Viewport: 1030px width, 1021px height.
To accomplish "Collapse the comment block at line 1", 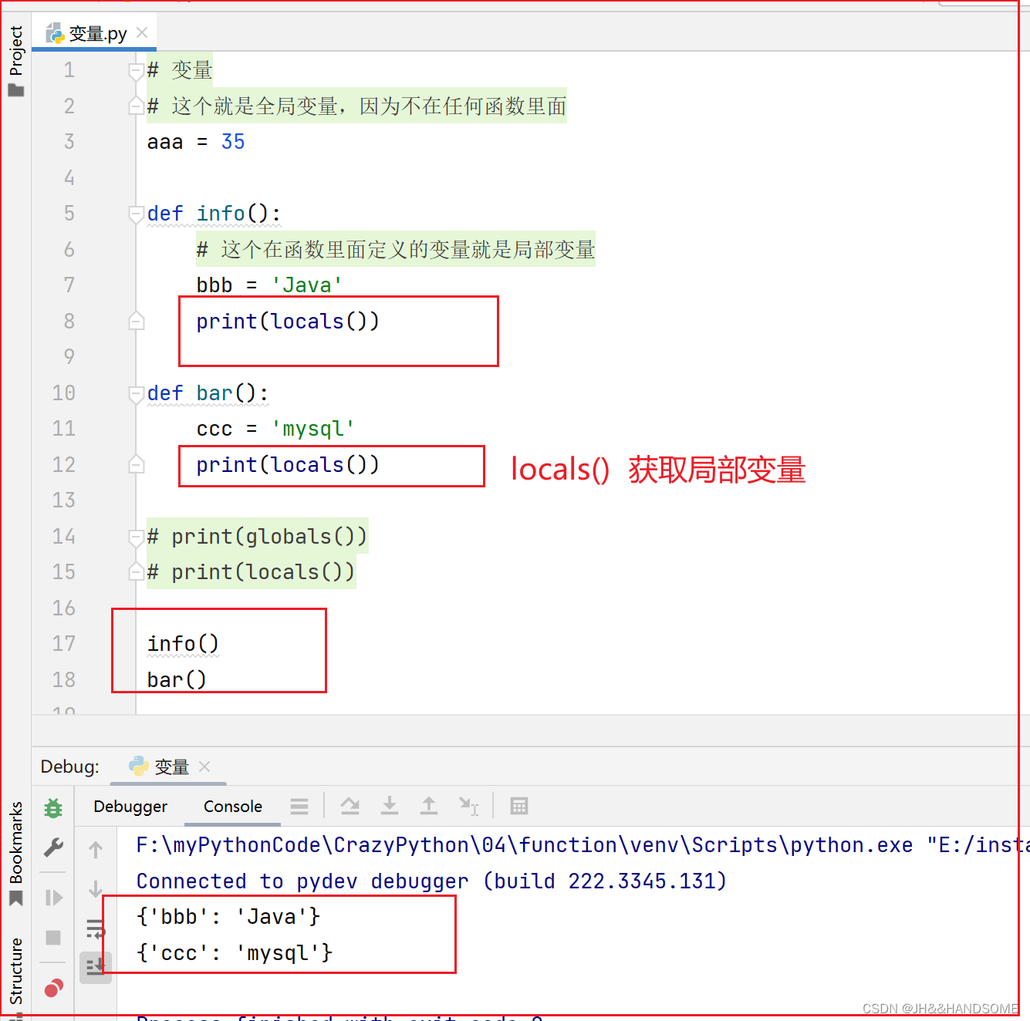I will pos(137,72).
